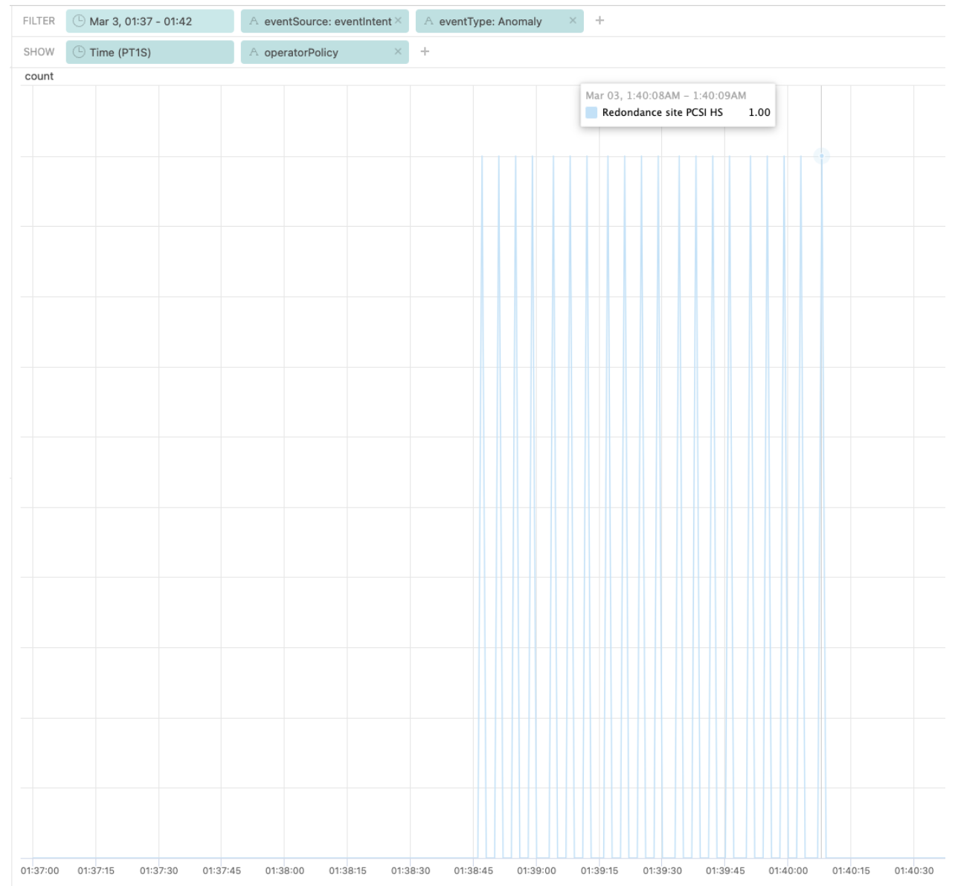Click the 01:38:45 time axis label
The image size is (958, 886).
tap(473, 870)
